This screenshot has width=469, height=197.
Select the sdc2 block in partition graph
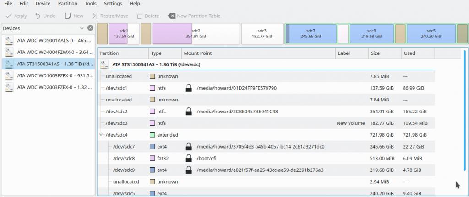point(196,34)
